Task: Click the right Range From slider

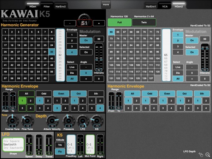Action: [x=111, y=101]
